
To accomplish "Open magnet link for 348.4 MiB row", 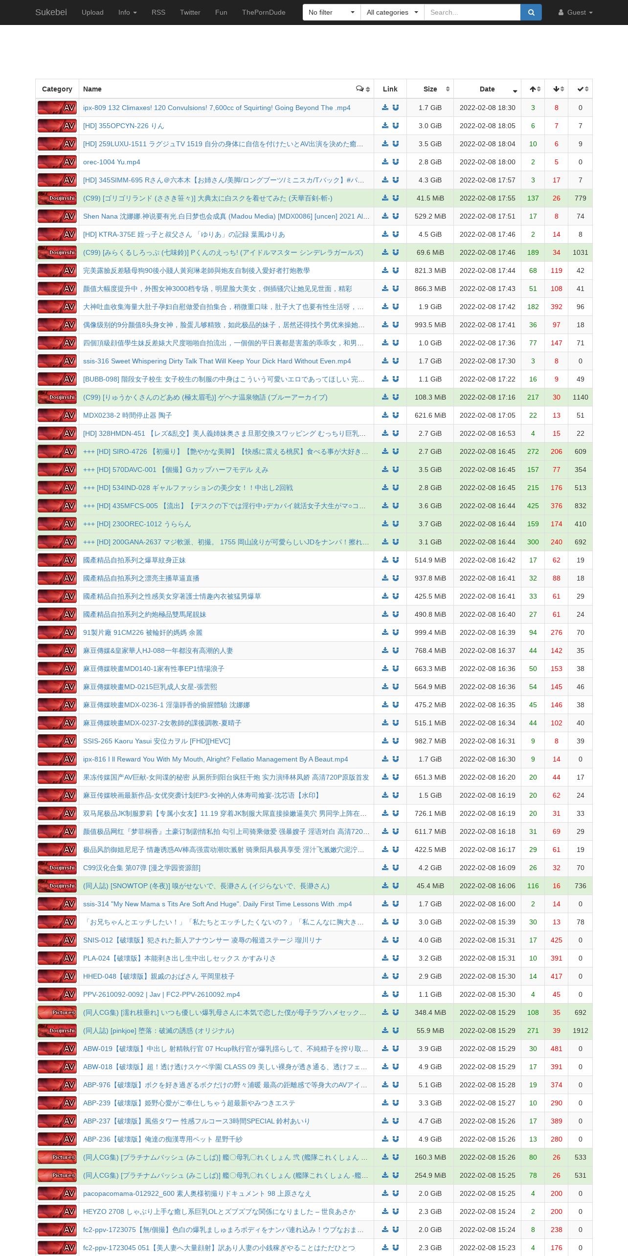I will [396, 1012].
